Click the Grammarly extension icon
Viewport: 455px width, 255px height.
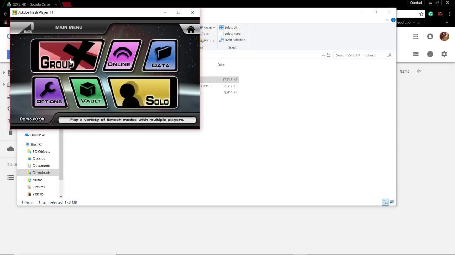[430, 14]
